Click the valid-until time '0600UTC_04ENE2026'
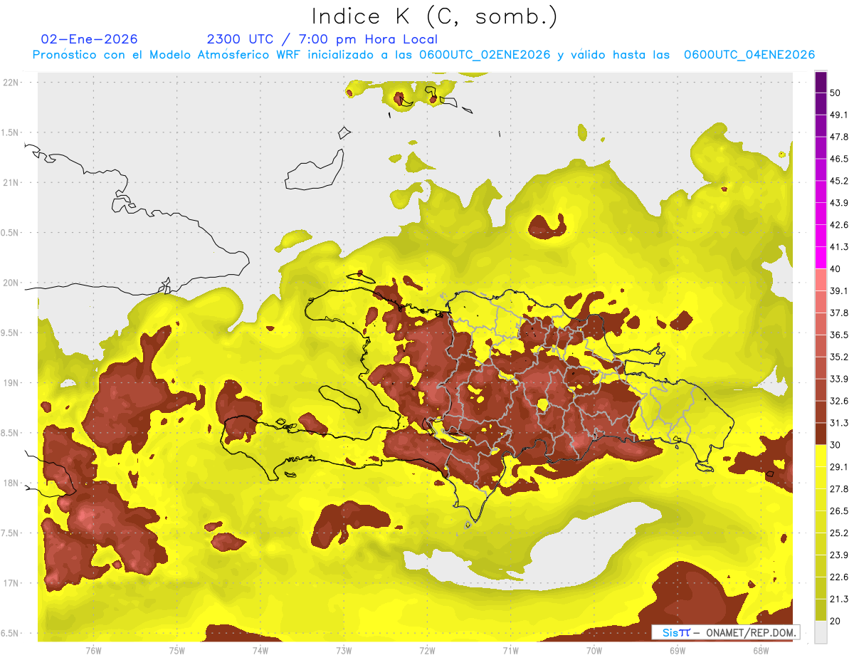Viewport: 854px width, 660px height. [x=749, y=55]
